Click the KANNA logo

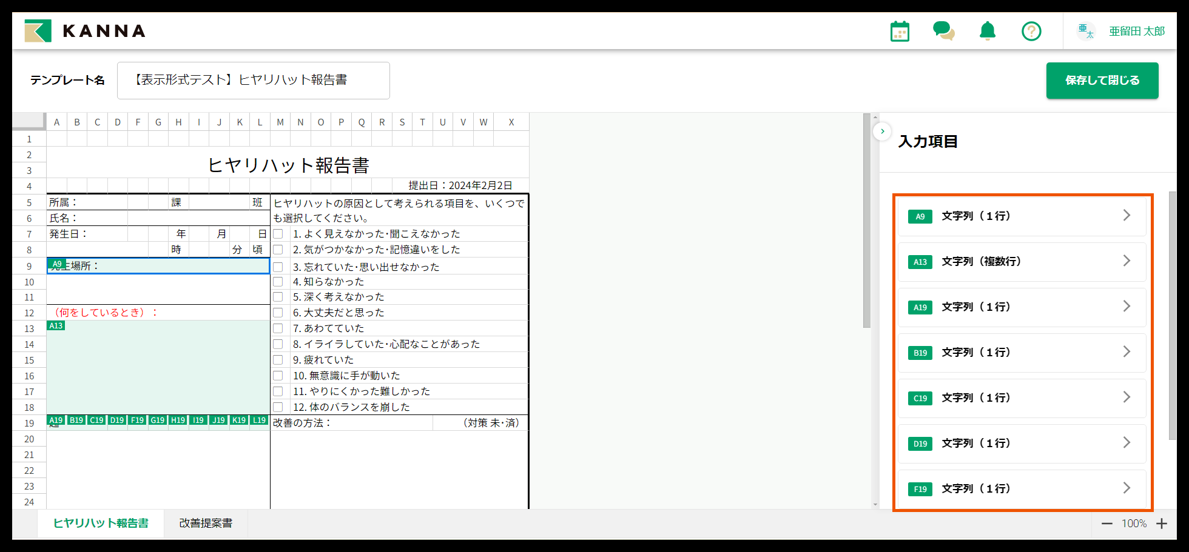pyautogui.click(x=85, y=31)
